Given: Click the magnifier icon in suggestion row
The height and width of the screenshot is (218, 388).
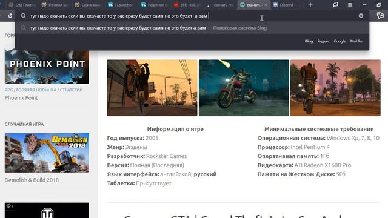Looking at the screenshot, I should 23,28.
